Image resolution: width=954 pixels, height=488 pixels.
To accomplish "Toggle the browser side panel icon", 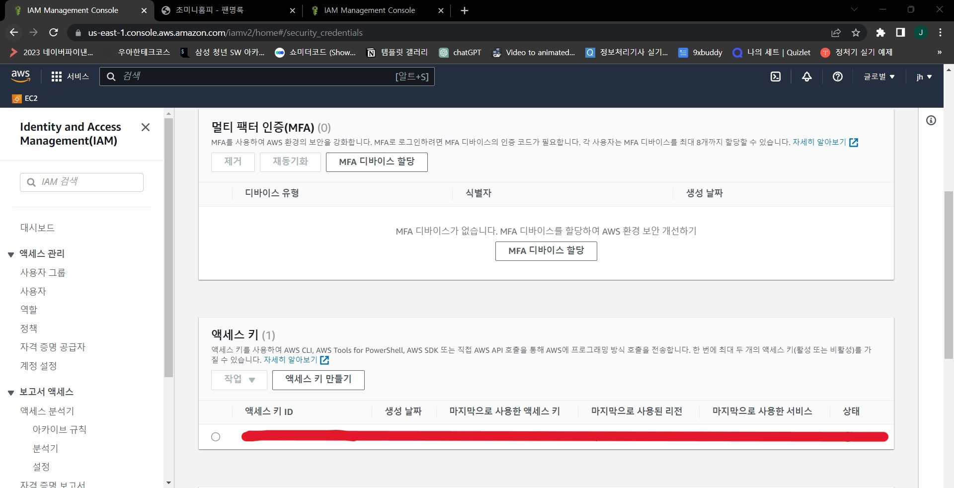I will (900, 32).
